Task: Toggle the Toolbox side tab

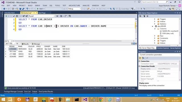Action: [x=2, y=14]
